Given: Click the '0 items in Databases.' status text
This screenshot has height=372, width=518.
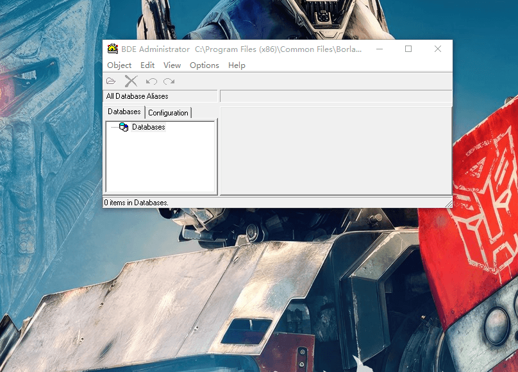Looking at the screenshot, I should click(136, 203).
